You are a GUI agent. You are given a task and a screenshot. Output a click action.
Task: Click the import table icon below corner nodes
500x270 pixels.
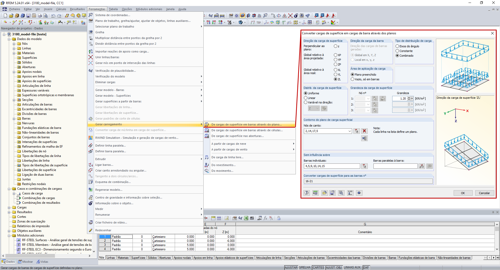[x=364, y=138]
